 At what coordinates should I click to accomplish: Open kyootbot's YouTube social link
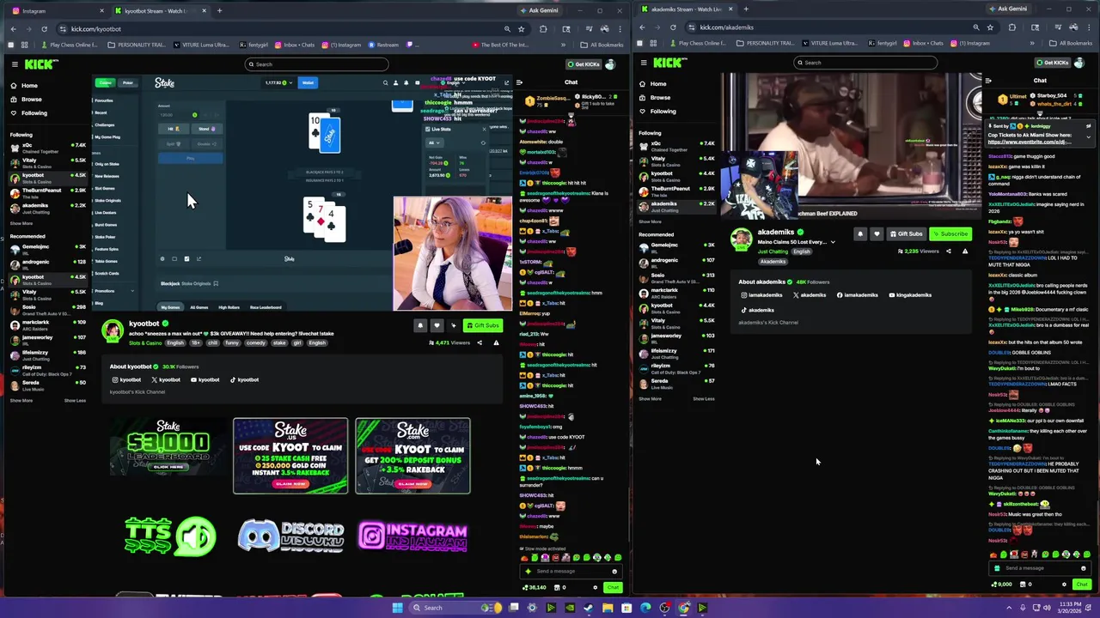point(205,379)
